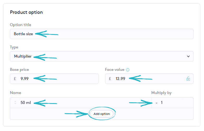Focus the Option title input with Bottle size

(102, 34)
